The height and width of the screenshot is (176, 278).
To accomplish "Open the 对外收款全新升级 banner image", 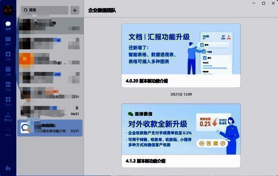I will 181,129.
